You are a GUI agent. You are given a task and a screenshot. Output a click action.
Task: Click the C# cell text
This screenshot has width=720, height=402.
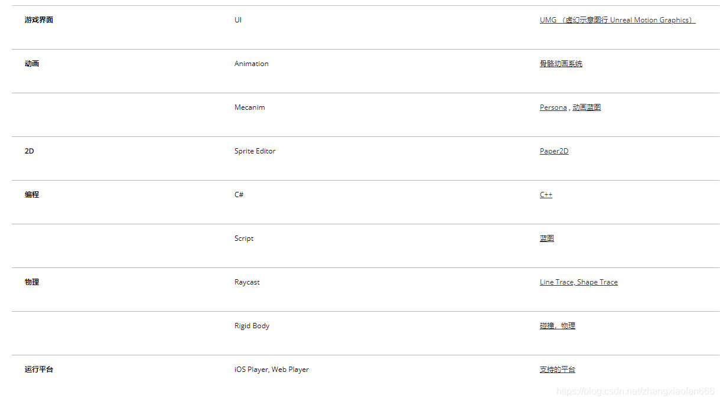coord(239,195)
